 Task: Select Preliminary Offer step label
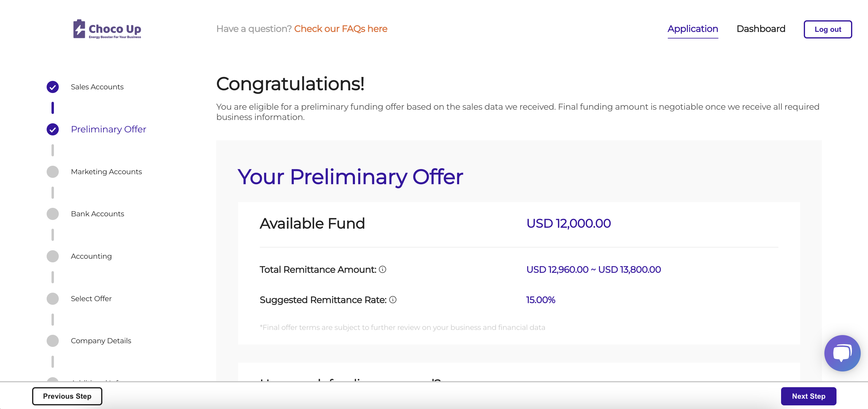tap(108, 129)
